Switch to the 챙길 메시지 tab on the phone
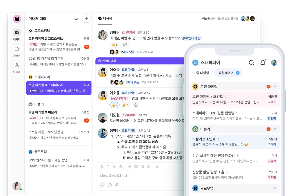This screenshot has height=196, width=297. click(x=228, y=73)
